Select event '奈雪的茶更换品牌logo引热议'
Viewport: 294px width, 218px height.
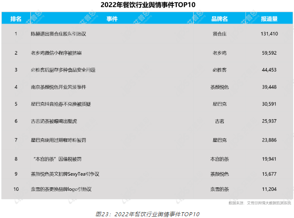click(61, 189)
